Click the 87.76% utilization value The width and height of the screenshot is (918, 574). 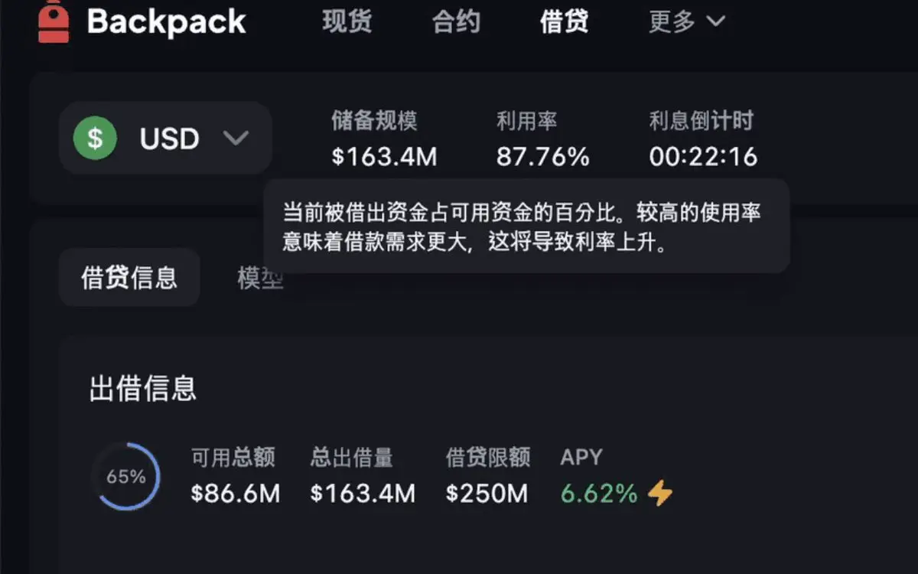coord(542,157)
